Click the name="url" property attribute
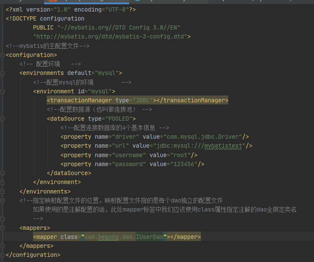Viewport: 314px width, 262px height. point(112,146)
